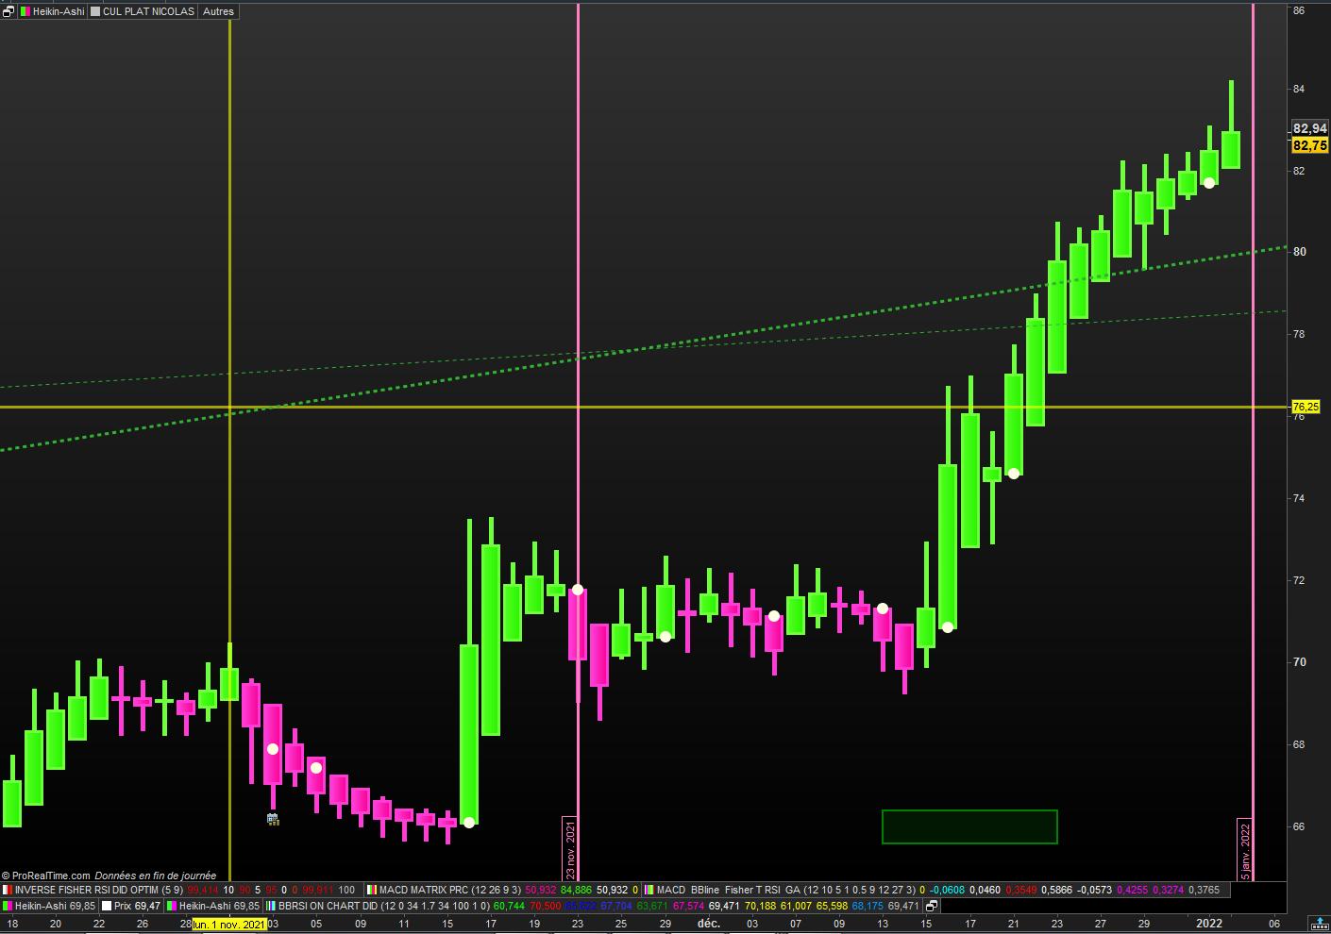The height and width of the screenshot is (934, 1331).
Task: Open MACD BBline Fisher T RSI GA settings
Action: click(786, 890)
